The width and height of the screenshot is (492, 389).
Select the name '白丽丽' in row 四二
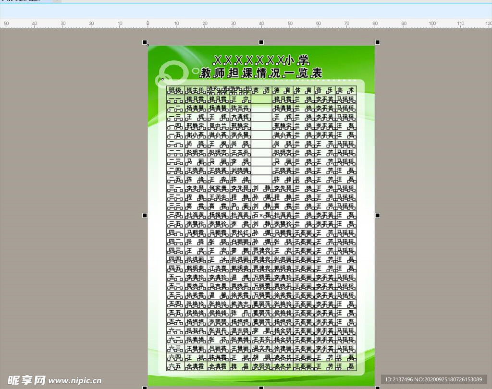point(240,242)
